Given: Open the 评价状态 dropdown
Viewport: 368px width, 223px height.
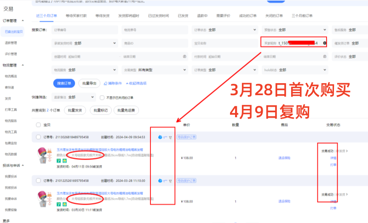Looking at the screenshot, I should (x=350, y=57).
